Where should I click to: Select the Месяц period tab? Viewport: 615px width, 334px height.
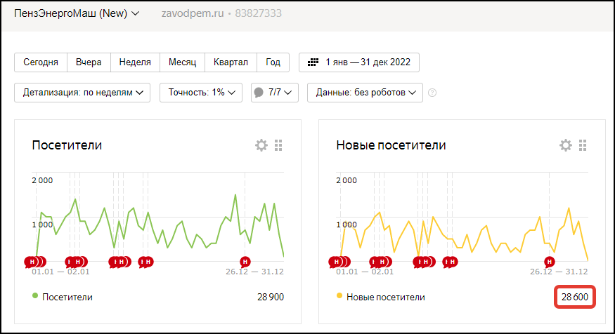pyautogui.click(x=182, y=62)
